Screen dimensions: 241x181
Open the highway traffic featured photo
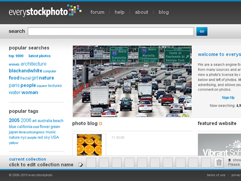coord(132,81)
